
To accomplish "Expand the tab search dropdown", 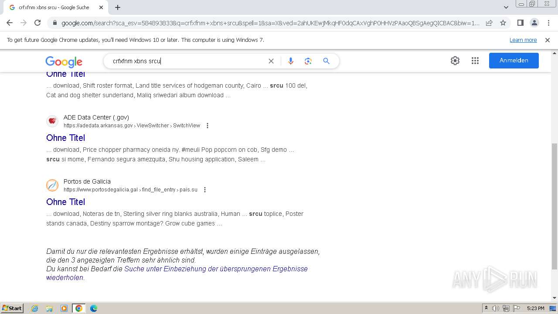I will pos(506,7).
